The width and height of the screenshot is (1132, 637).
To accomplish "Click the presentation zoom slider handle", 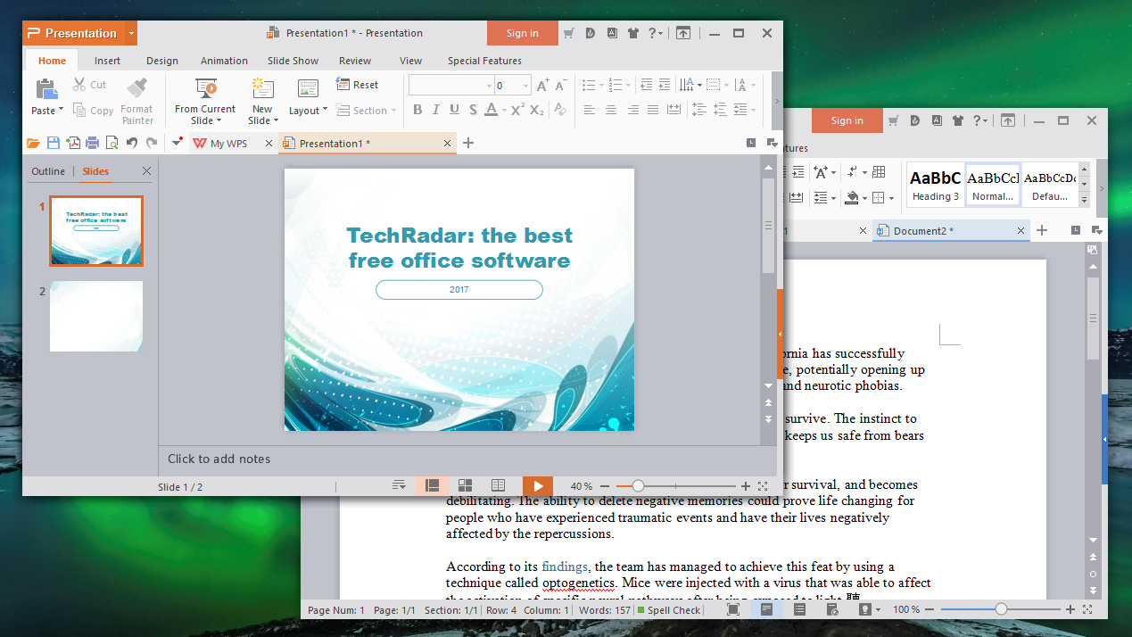I will coord(638,486).
